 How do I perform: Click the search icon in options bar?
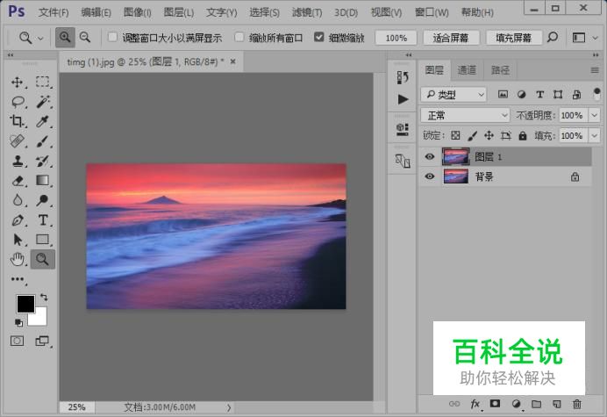coord(553,38)
